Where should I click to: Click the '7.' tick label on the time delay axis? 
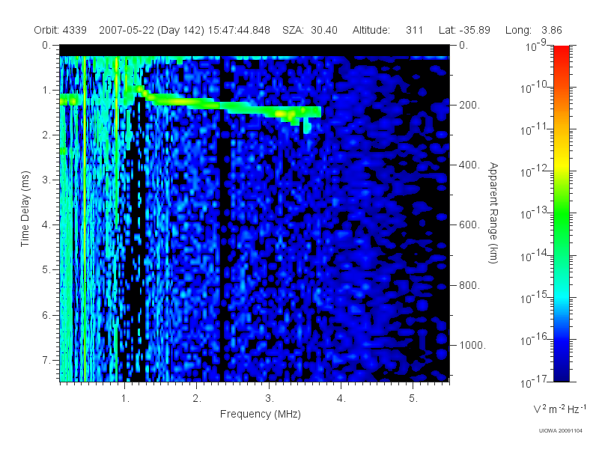point(46,360)
